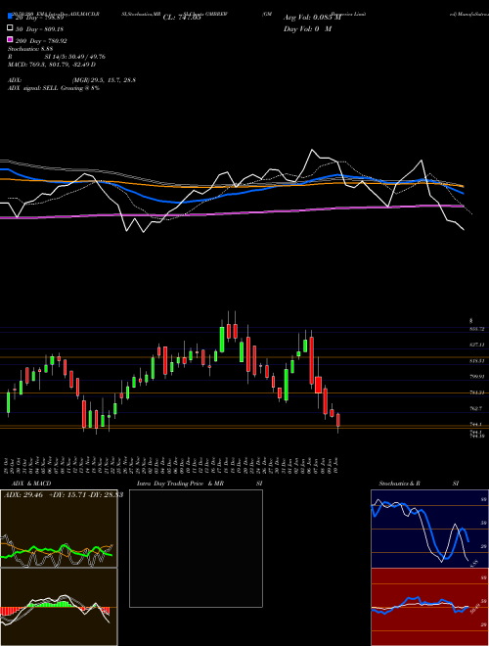The image size is (489, 646).
Task: Click the 'ADX & MACD' panel title
Action: [x=31, y=484]
